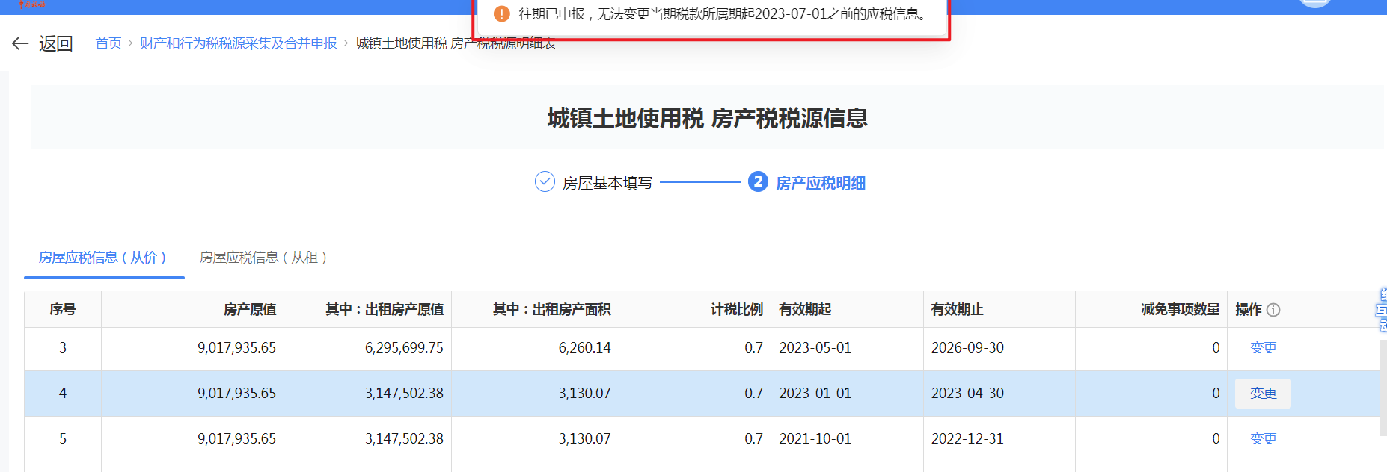The width and height of the screenshot is (1387, 472).
Task: Click the 返回 text button
Action: pos(56,43)
